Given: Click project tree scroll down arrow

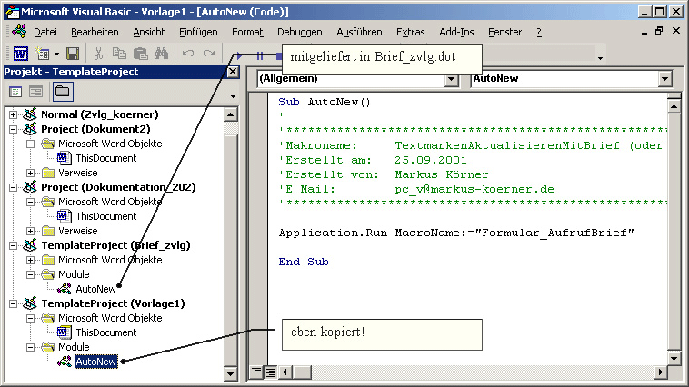Looking at the screenshot, I should click(x=230, y=373).
